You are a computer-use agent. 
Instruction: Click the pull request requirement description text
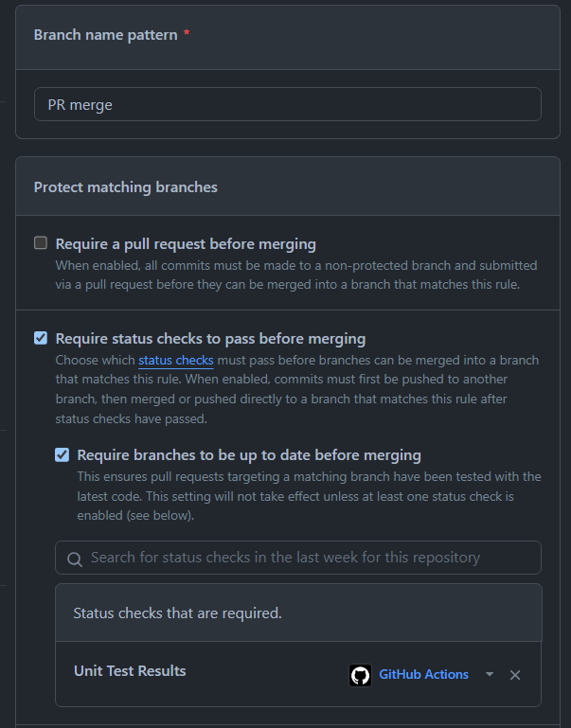click(x=295, y=275)
